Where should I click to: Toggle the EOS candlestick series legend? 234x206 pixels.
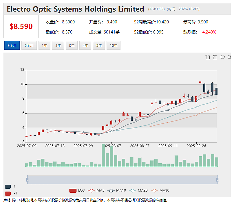[77, 190]
